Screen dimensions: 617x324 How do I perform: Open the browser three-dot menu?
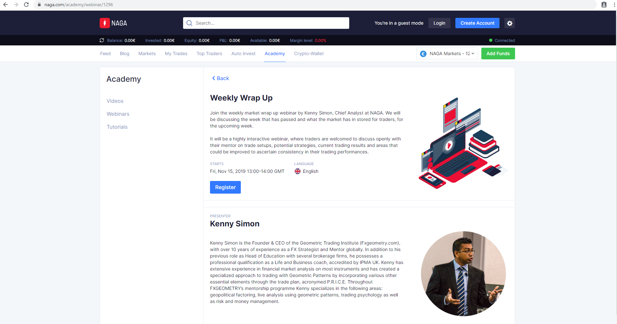point(614,5)
